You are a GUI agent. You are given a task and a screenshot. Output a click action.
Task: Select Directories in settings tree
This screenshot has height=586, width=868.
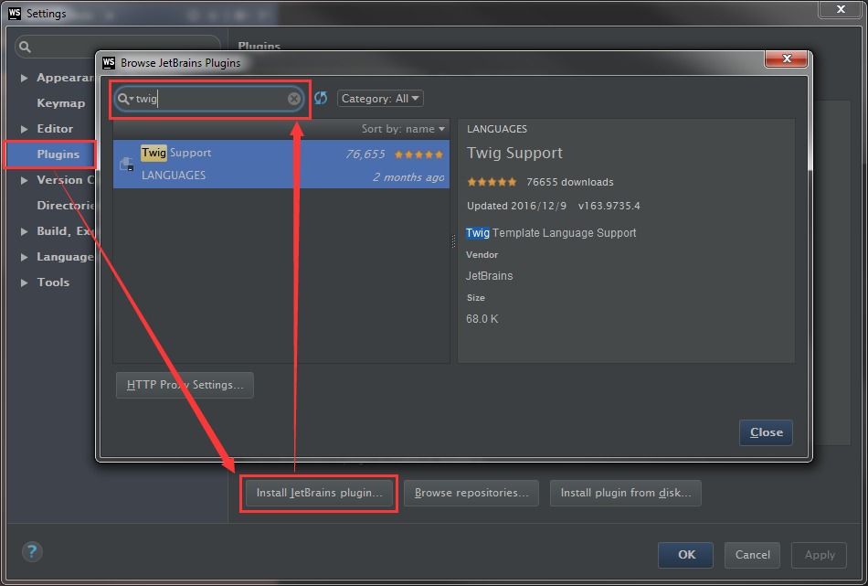coord(65,205)
